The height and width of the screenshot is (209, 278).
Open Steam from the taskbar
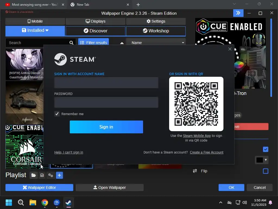[69, 202]
